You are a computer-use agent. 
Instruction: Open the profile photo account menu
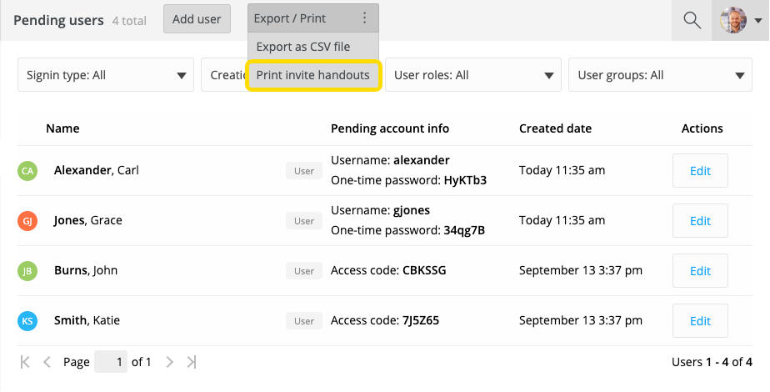(733, 20)
